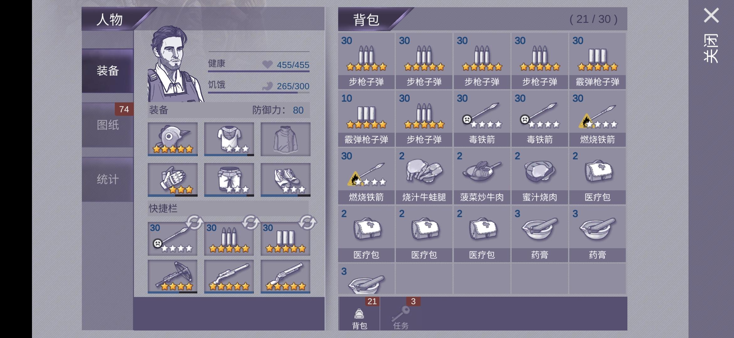Select the equipped boots slot
The image size is (734, 338).
pos(285,180)
